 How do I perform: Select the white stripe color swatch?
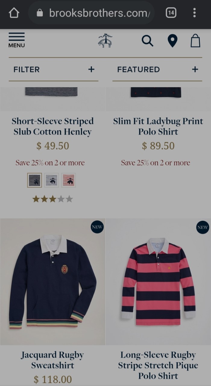52,180
